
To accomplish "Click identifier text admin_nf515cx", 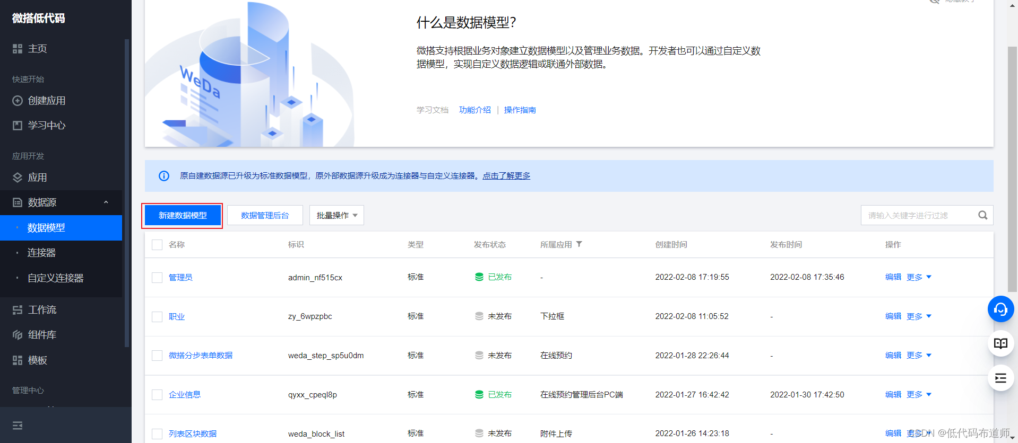I will click(315, 278).
